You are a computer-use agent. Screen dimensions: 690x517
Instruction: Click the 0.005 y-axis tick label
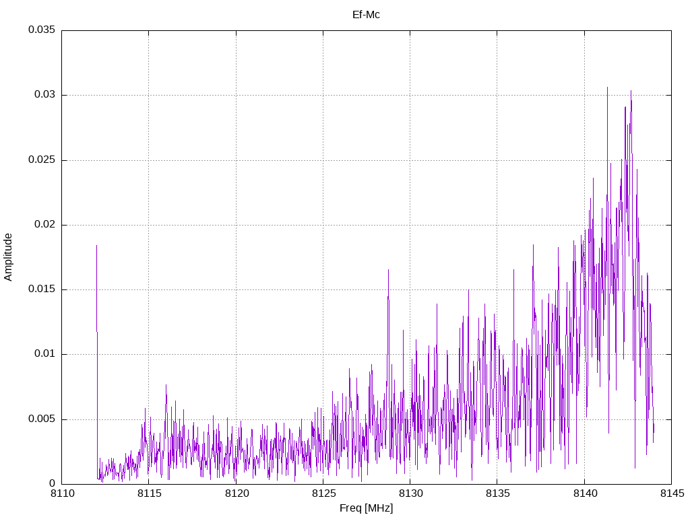(x=40, y=419)
